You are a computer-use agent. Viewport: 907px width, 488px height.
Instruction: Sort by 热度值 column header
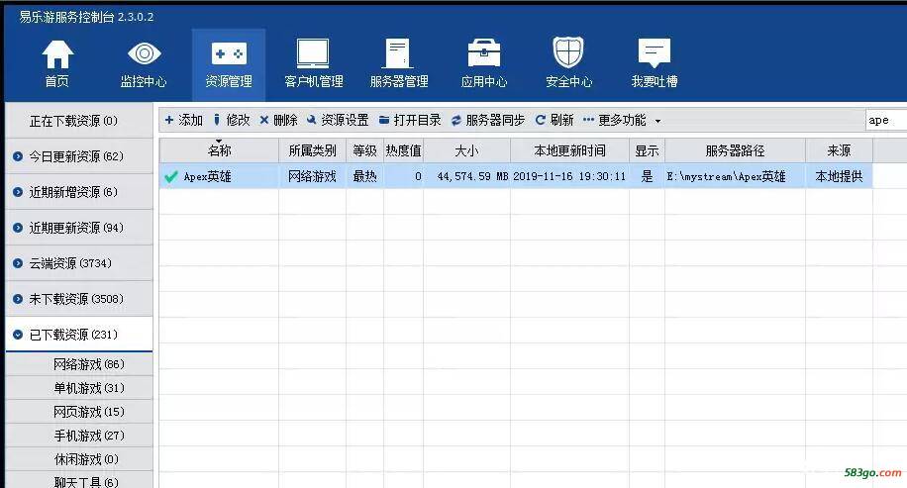coord(403,150)
